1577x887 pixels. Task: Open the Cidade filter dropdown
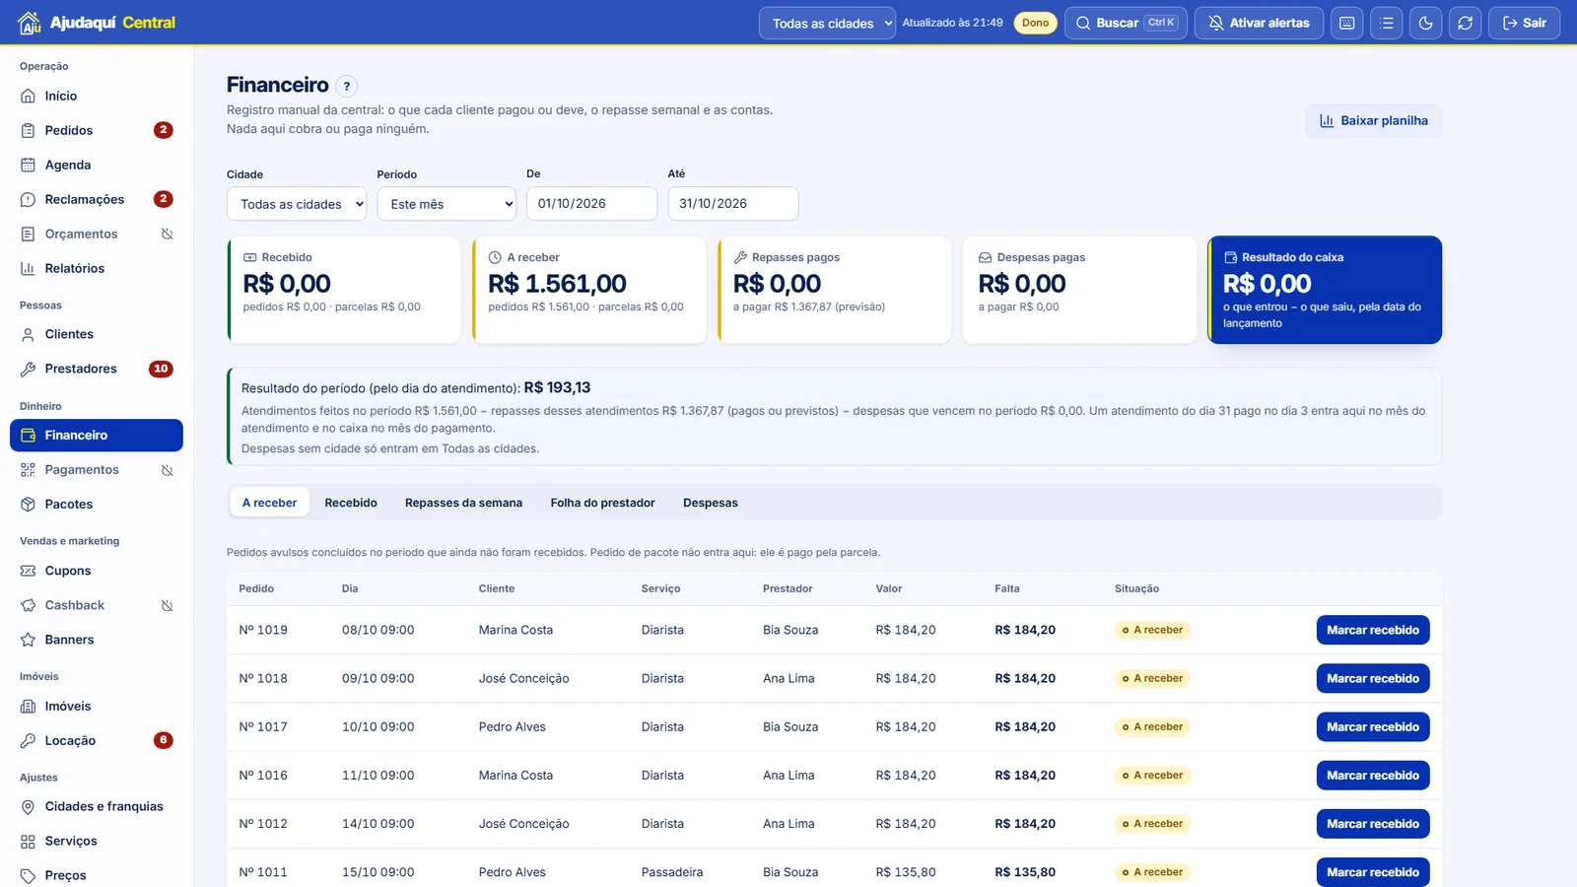pos(297,204)
